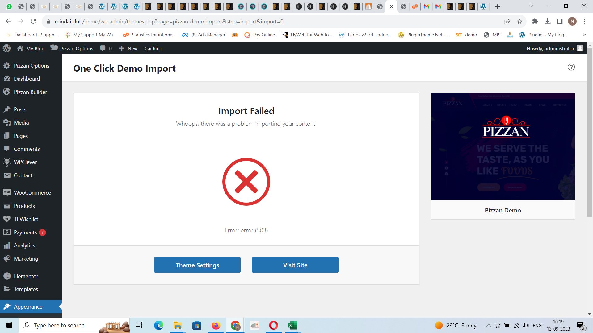593x333 pixels.
Task: Click the taskbar search box
Action: pos(74,325)
